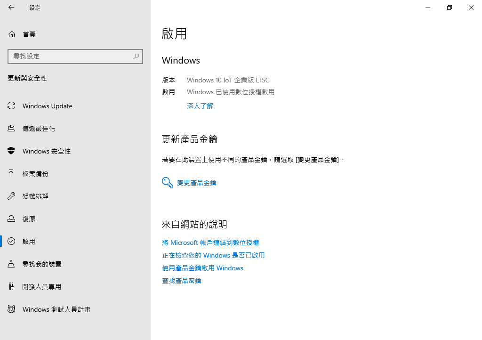
Task: Click the 疑難排解 wrench icon
Action: click(11, 196)
